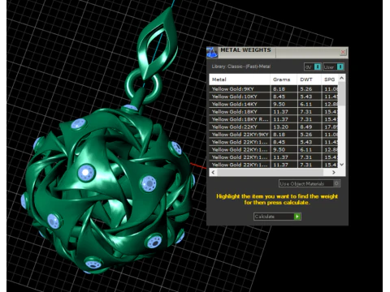The image size is (390, 292).
Task: Select the Yellow Gold:10KY row
Action: click(274, 97)
